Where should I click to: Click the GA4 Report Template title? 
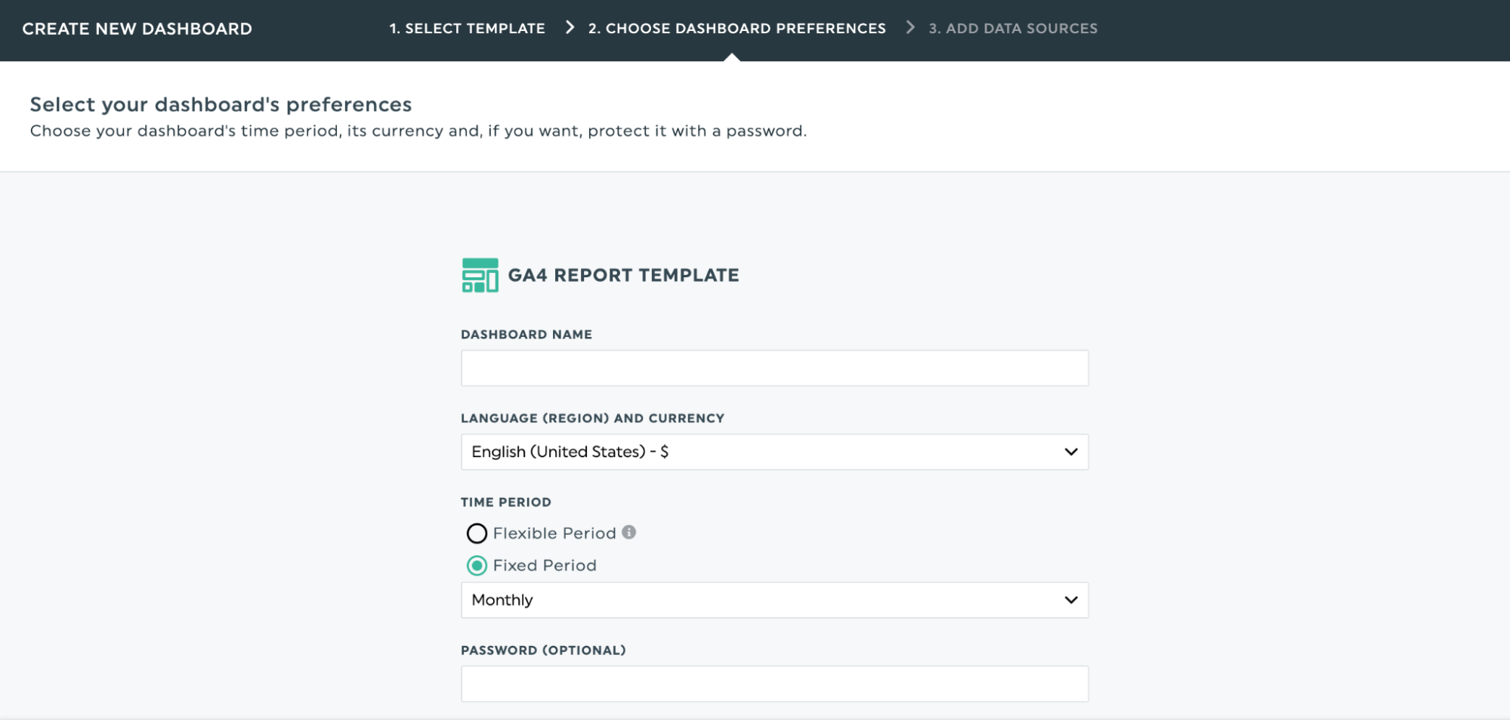(x=623, y=275)
